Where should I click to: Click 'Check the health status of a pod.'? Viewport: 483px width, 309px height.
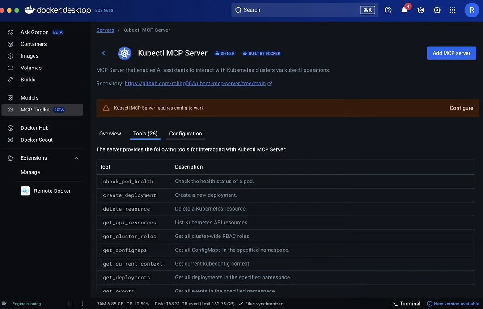214,182
